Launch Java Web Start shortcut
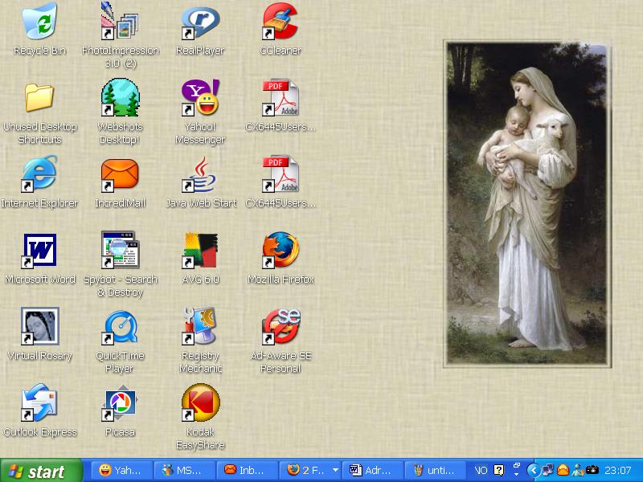643x482 pixels. (x=200, y=174)
